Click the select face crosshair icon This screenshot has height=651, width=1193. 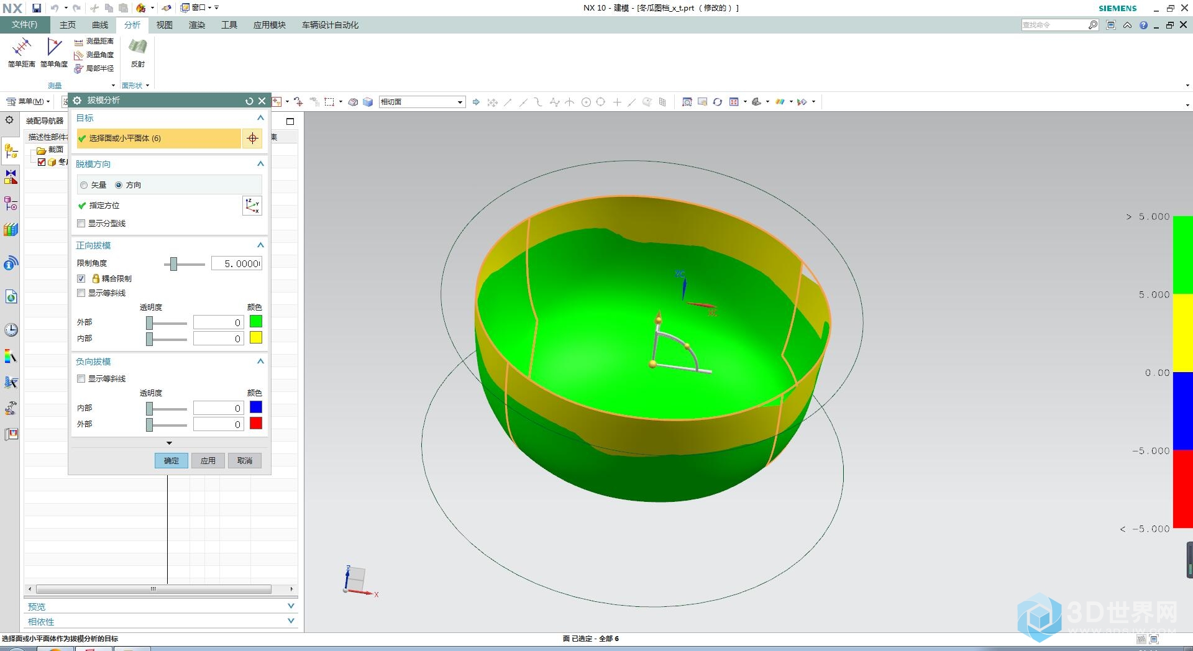[252, 139]
